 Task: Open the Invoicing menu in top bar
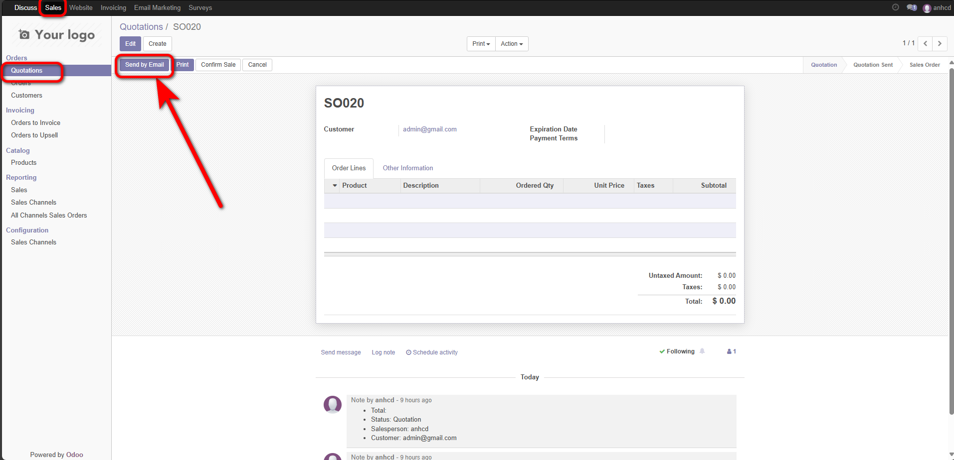[x=113, y=8]
